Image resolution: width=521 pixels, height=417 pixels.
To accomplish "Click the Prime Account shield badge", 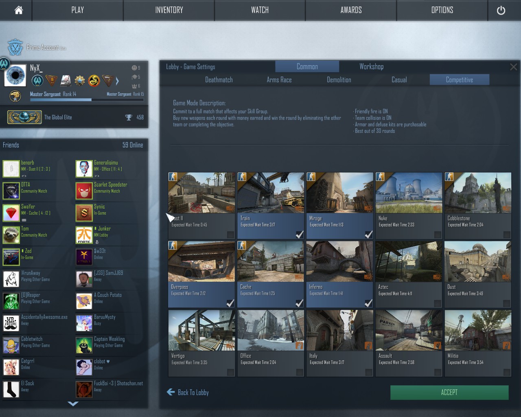I will click(x=15, y=48).
